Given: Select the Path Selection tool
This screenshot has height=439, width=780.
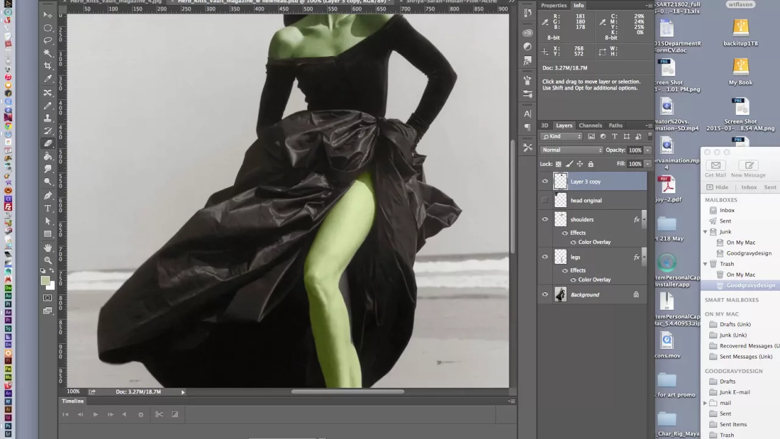Looking at the screenshot, I should coord(48,221).
